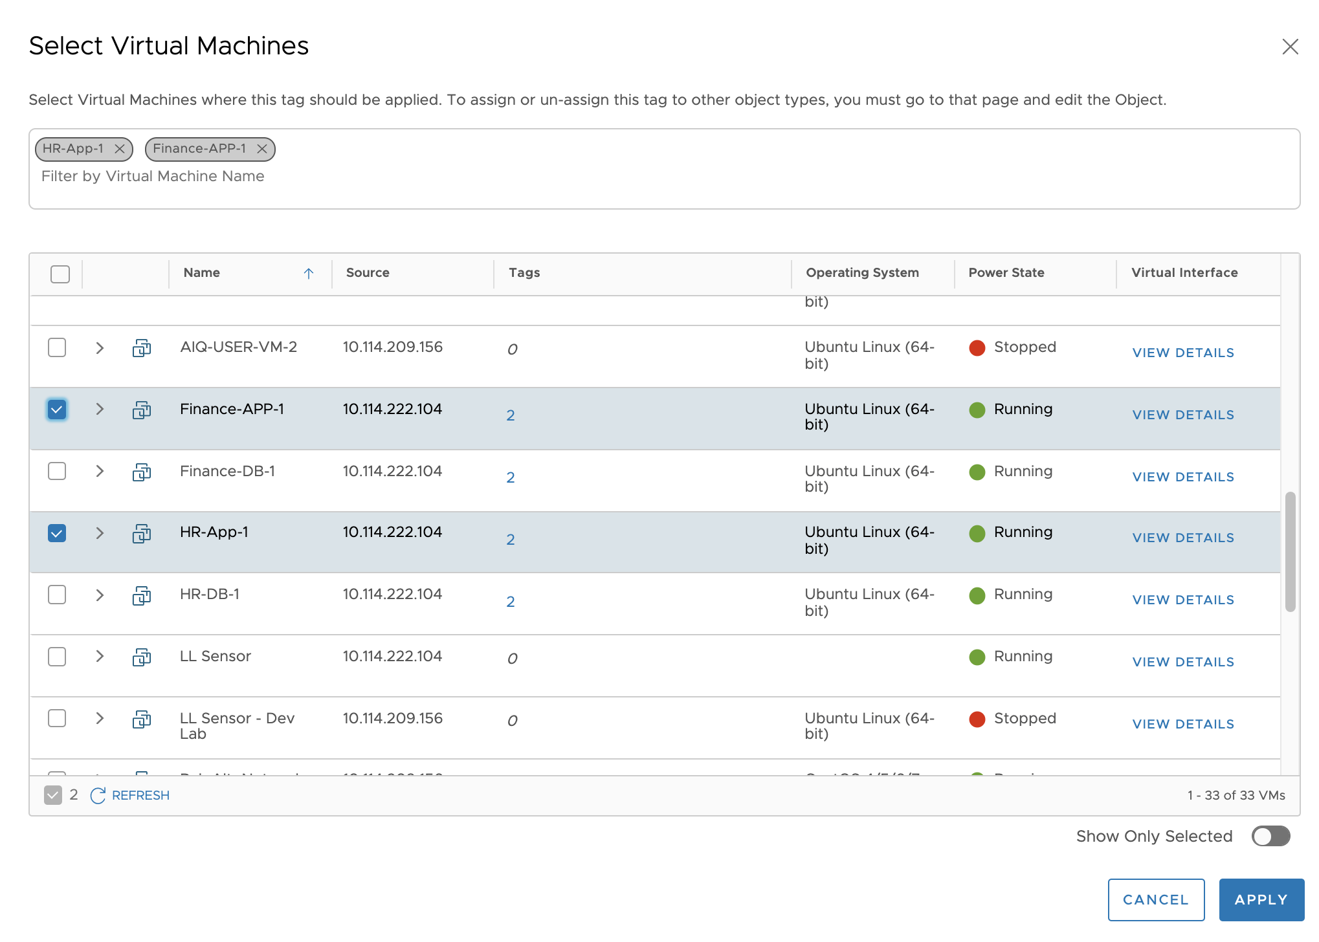Click the VM icon for Finance-DB-1

point(142,472)
